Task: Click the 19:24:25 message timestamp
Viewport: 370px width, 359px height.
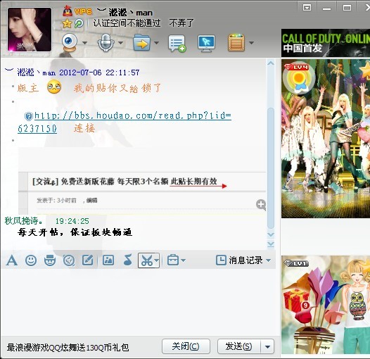Action: coord(72,221)
